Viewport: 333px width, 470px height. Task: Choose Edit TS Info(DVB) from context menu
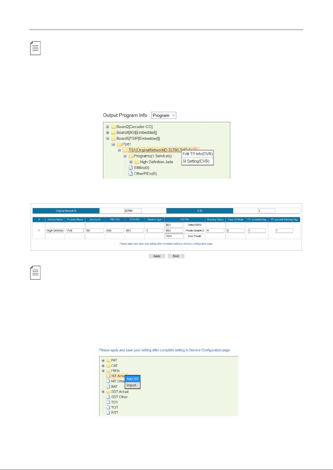click(198, 154)
